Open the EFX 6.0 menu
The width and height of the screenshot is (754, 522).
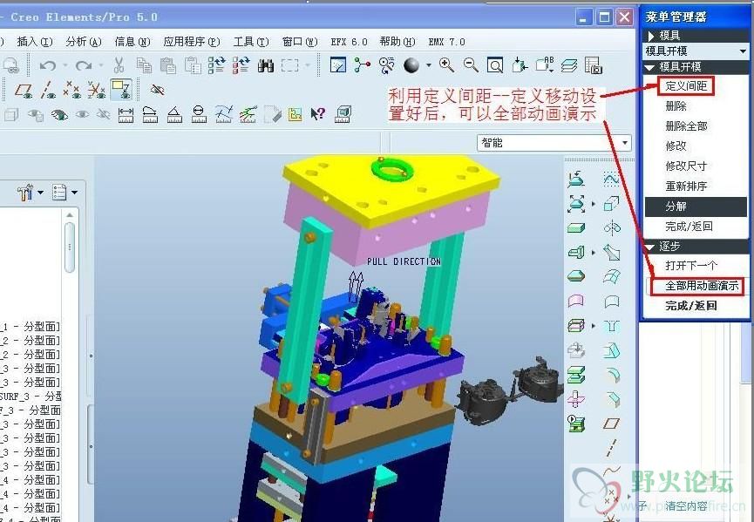coord(349,42)
